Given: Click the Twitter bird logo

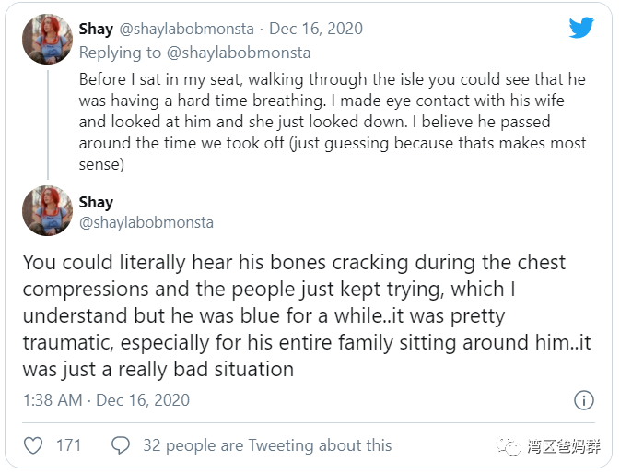Looking at the screenshot, I should [581, 28].
